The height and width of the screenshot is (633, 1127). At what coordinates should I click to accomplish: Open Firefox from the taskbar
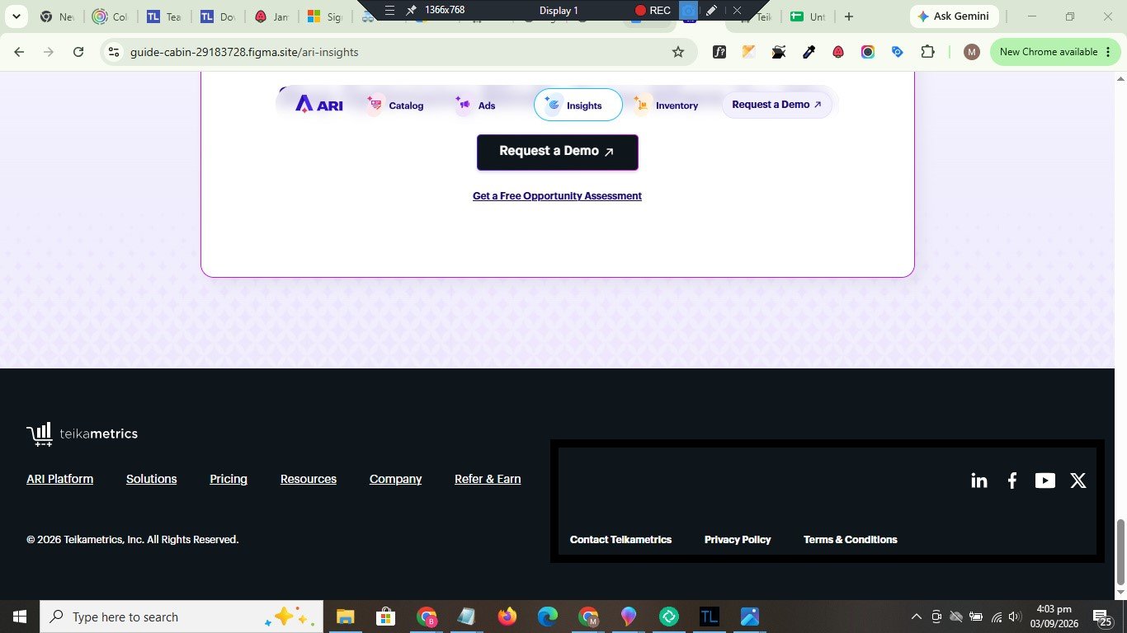click(507, 617)
